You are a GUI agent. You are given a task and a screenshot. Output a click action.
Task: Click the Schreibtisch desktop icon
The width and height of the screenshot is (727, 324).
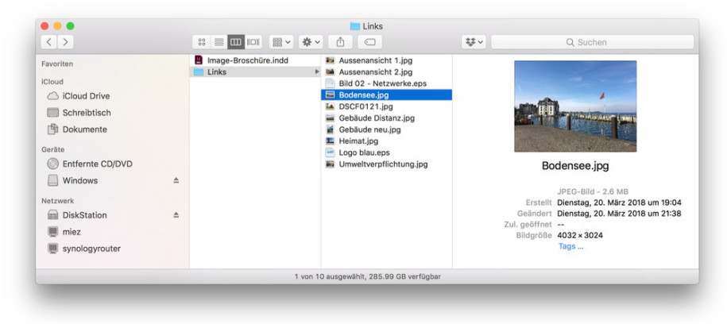[x=53, y=113]
